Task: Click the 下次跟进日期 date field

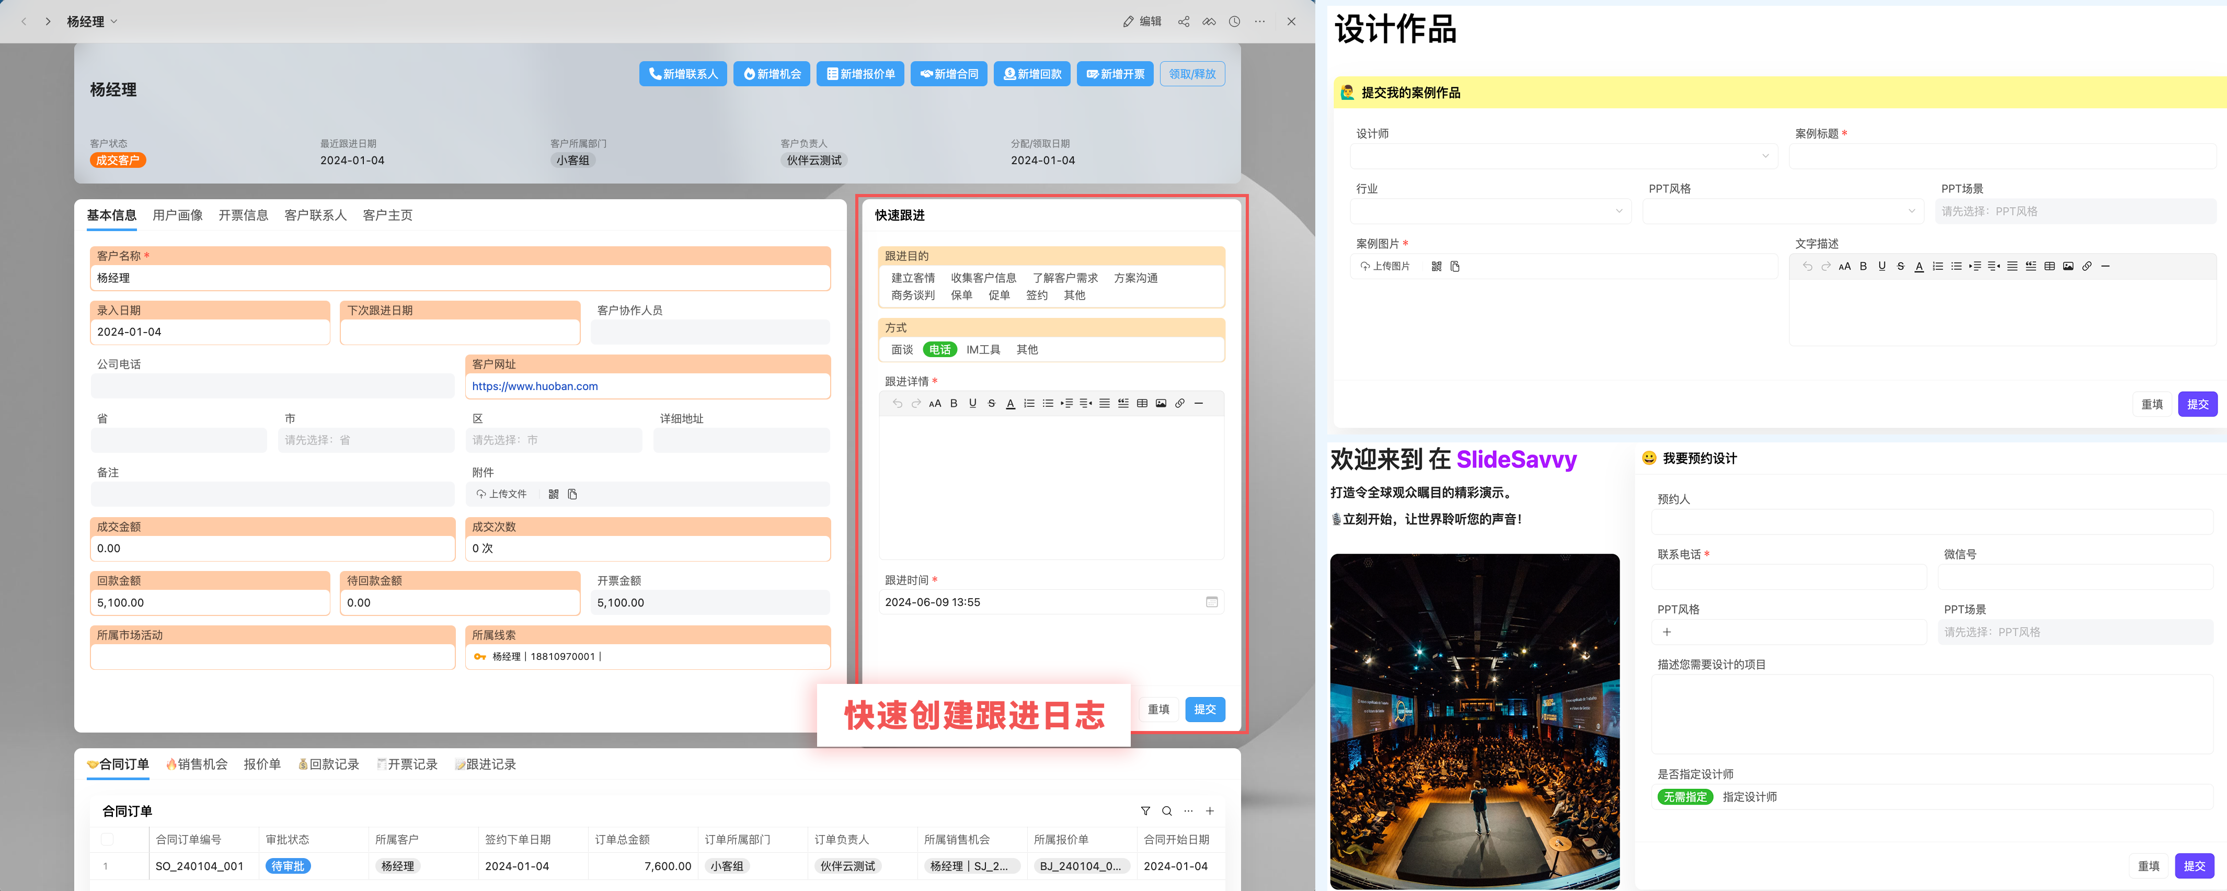Action: coord(460,332)
